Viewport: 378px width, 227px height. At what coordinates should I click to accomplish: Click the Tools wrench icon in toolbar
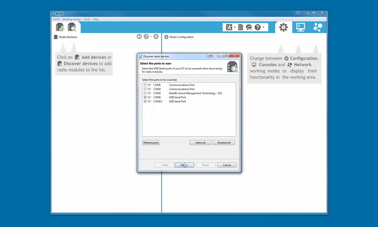(x=229, y=27)
